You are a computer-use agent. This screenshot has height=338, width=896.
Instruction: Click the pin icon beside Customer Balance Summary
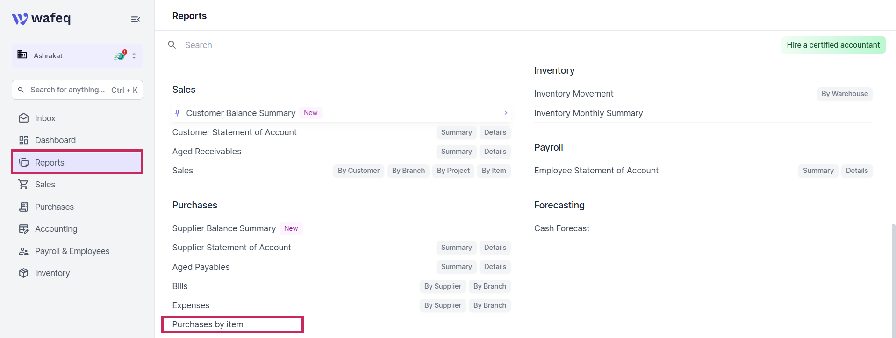pyautogui.click(x=178, y=113)
